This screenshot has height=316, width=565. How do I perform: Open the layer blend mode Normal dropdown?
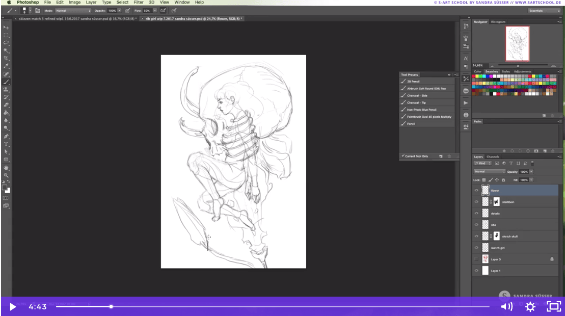(489, 172)
